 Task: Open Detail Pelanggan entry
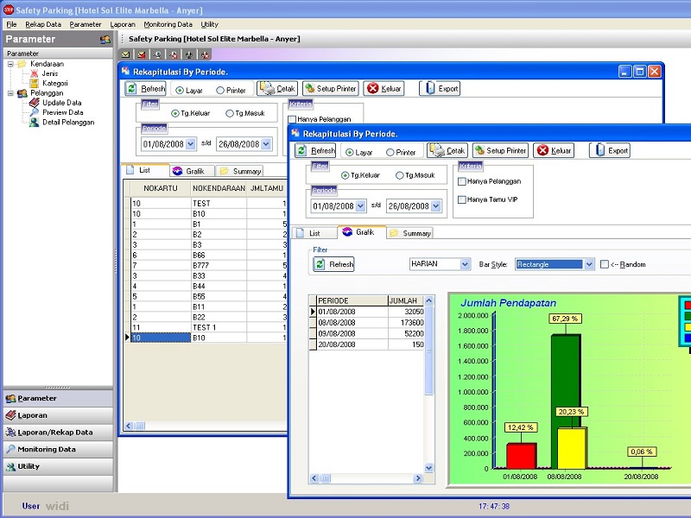coord(35,123)
